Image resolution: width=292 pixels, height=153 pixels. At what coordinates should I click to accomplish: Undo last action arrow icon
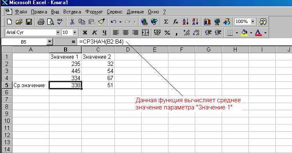113,22
